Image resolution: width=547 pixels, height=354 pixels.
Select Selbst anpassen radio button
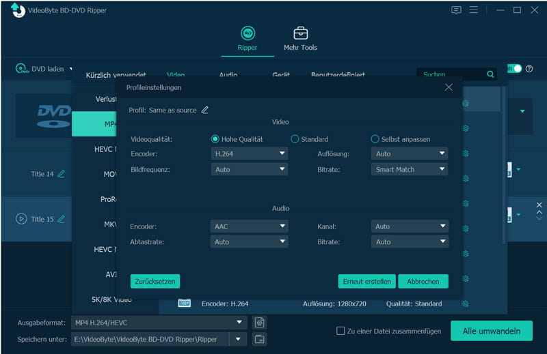375,139
